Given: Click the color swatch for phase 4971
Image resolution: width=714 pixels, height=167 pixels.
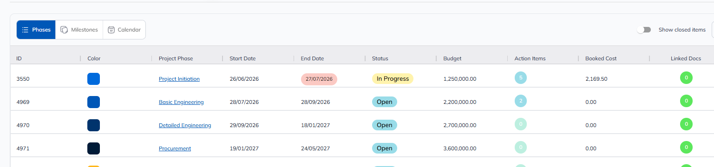Looking at the screenshot, I should pos(93,148).
